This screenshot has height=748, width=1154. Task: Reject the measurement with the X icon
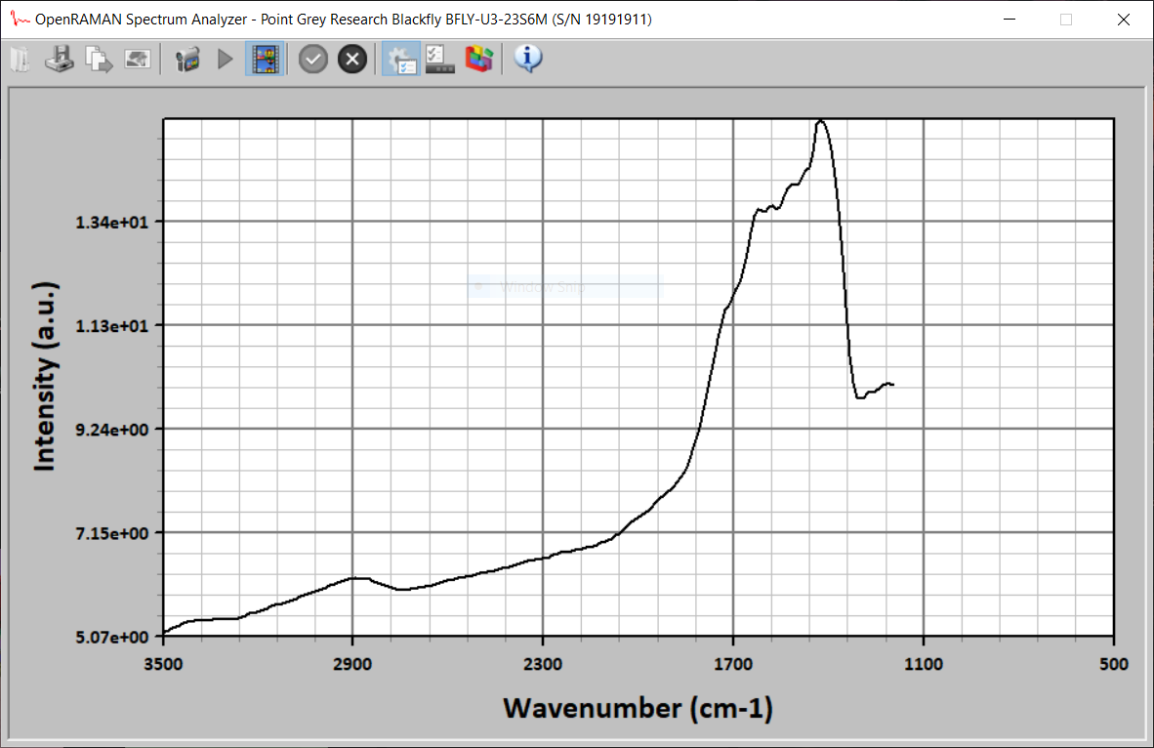point(351,59)
